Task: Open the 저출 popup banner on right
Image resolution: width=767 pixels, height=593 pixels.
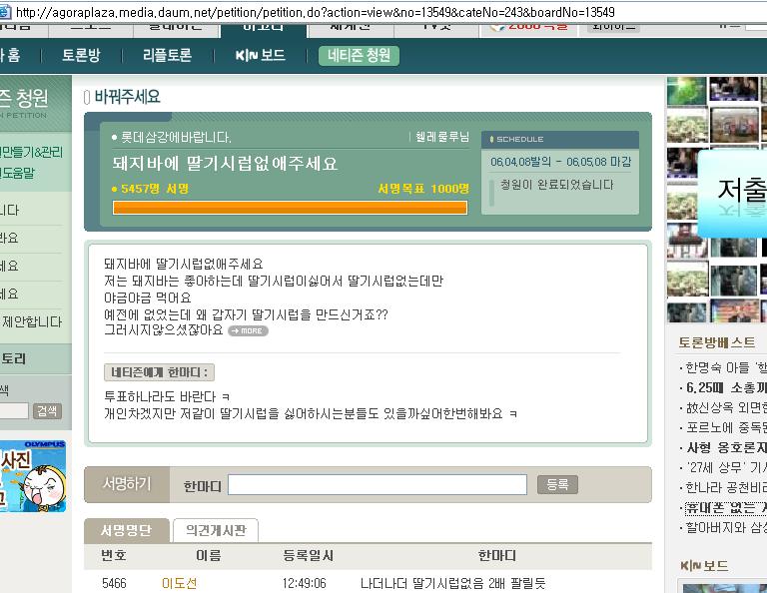Action: [x=732, y=194]
